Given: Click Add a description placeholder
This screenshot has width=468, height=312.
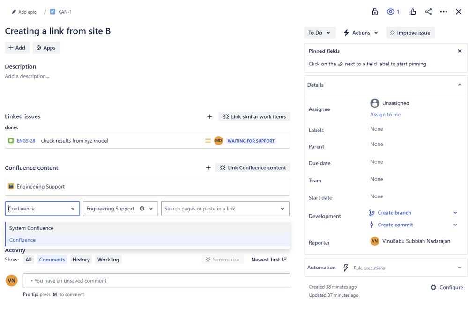Looking at the screenshot, I should point(27,76).
